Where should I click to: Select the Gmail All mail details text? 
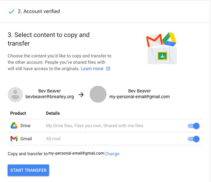pyautogui.click(x=53, y=139)
